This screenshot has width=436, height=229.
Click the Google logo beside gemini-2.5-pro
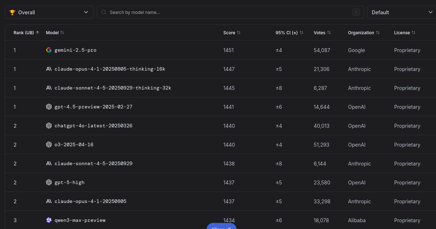49,50
